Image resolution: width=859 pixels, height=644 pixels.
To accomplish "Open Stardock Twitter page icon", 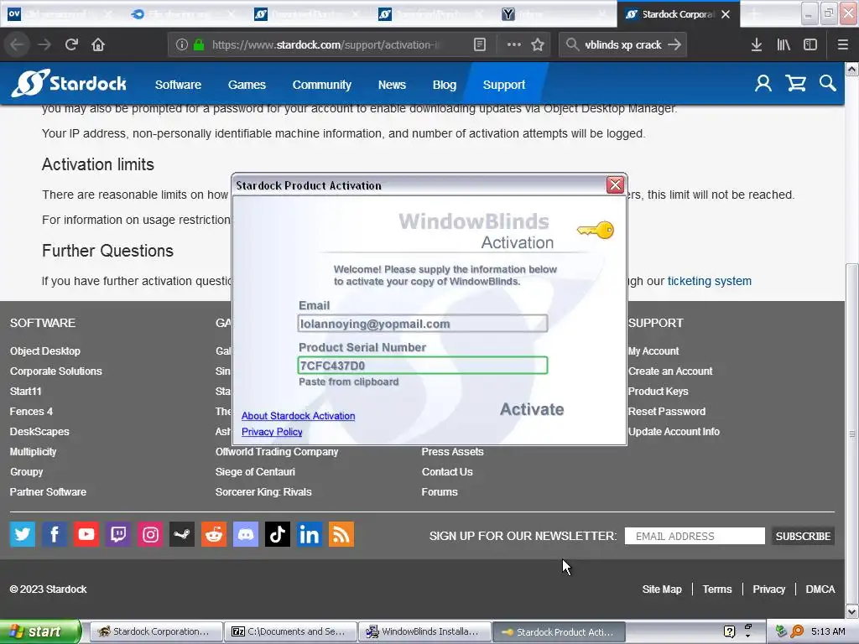I will 23,534.
